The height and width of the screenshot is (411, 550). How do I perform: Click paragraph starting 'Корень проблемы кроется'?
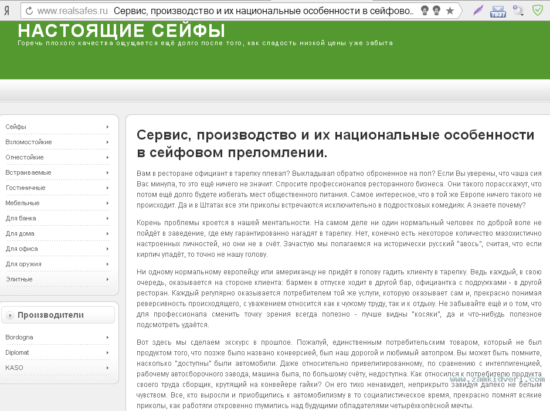(x=339, y=239)
